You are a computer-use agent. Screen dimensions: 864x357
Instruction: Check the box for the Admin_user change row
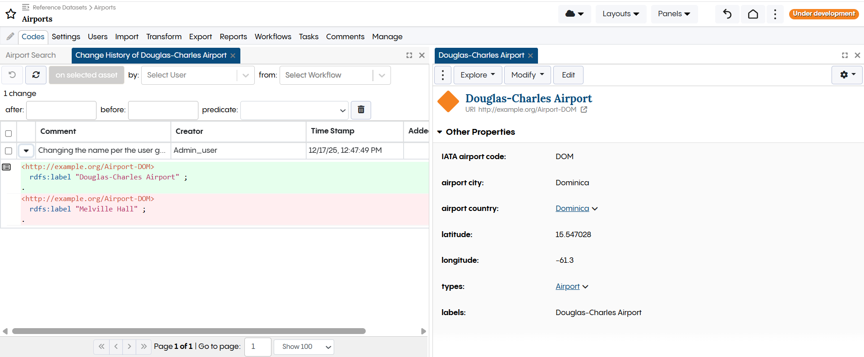pyautogui.click(x=9, y=151)
